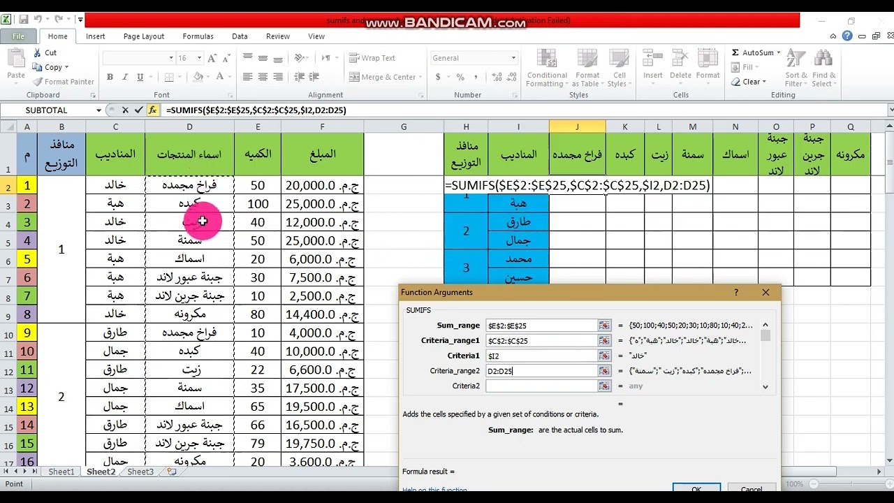Click the Save icon in Quick Access Toolbar
This screenshot has width=894, height=503.
point(24,20)
